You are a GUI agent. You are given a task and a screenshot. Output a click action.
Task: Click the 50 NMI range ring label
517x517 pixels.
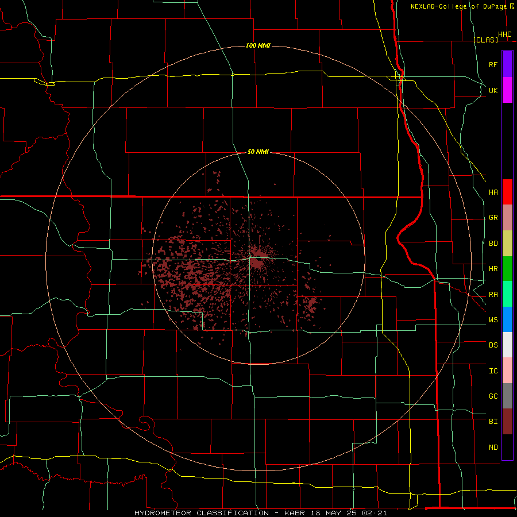click(258, 152)
